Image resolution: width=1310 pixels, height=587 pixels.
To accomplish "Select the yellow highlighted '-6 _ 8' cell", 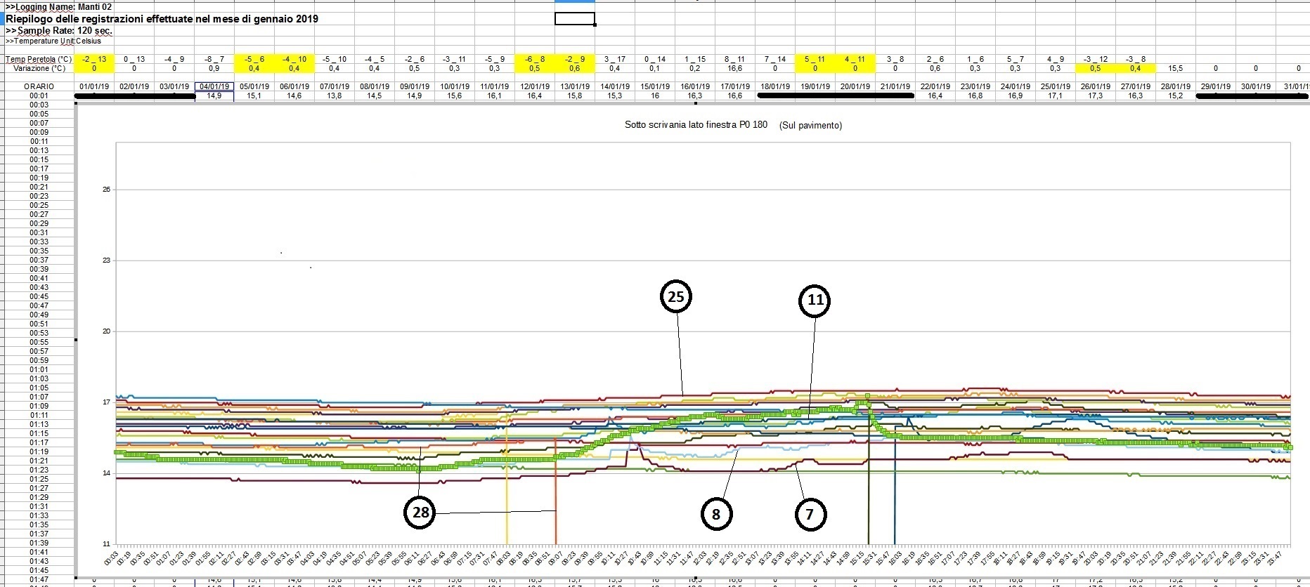I will pyautogui.click(x=534, y=60).
